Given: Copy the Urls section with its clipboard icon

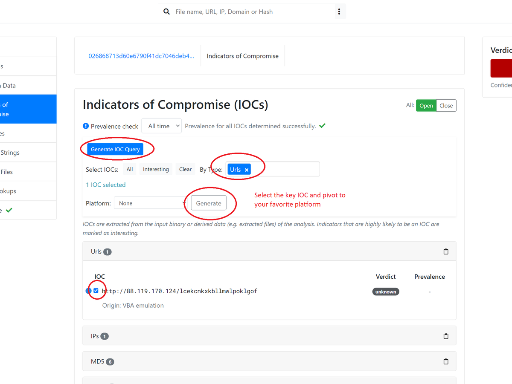Looking at the screenshot, I should click(x=446, y=251).
